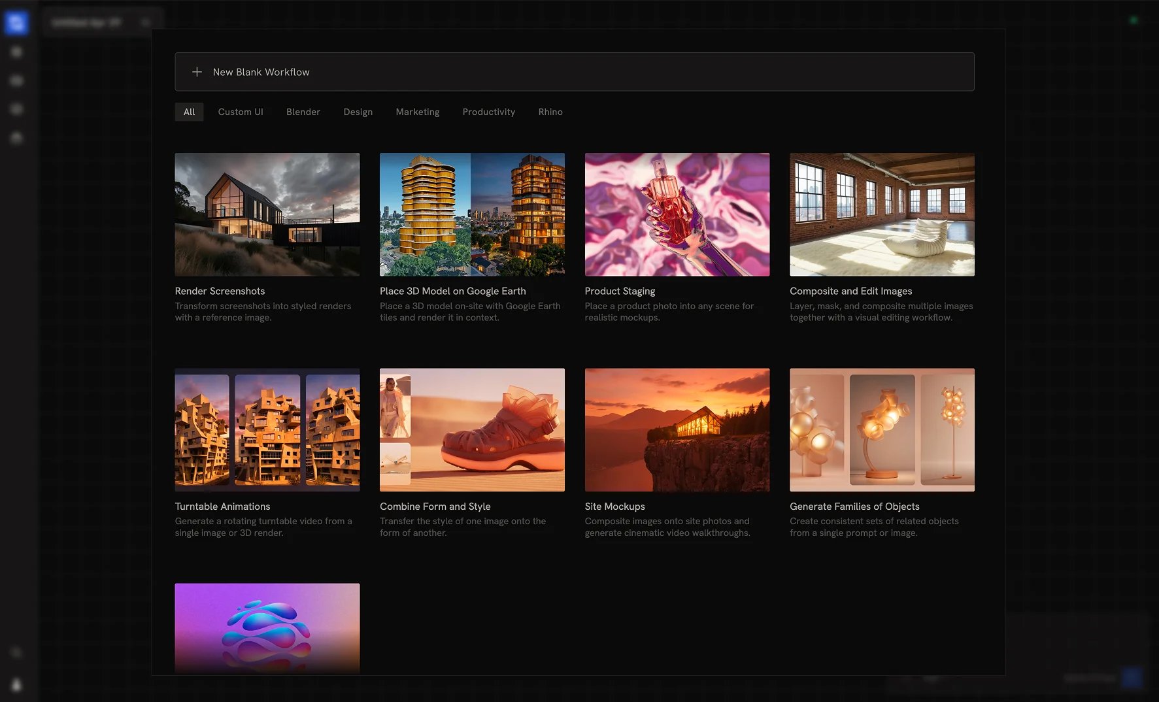
Task: Click the "Render Screenshots" title
Action: (220, 291)
